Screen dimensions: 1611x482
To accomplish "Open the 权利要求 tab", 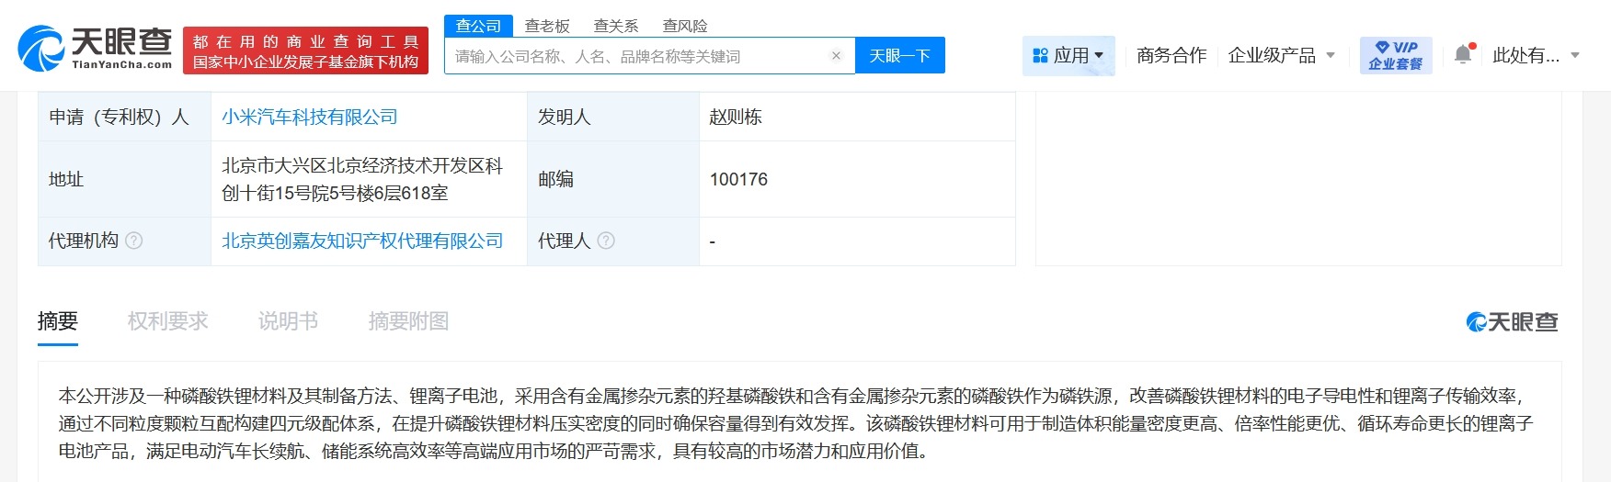I will coord(168,321).
